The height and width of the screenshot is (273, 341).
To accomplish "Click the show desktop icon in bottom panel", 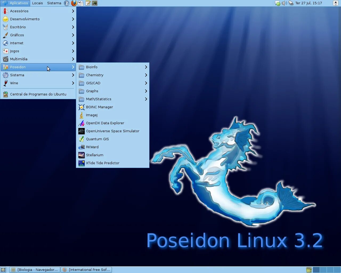I will pyautogui.click(x=3, y=270).
